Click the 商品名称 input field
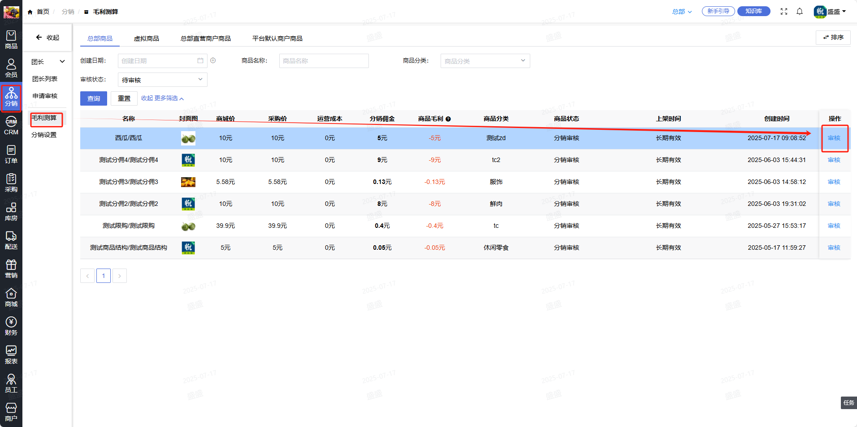Viewport: 857px width, 427px height. pyautogui.click(x=324, y=61)
